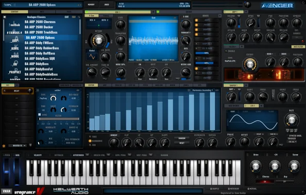
Task: Toggle the filter ENABLE LED
Action: 226,51
